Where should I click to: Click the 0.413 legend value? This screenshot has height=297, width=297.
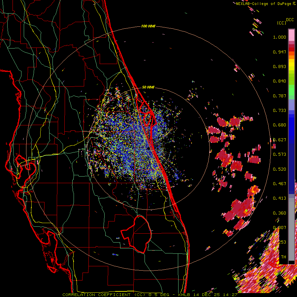click(x=280, y=198)
